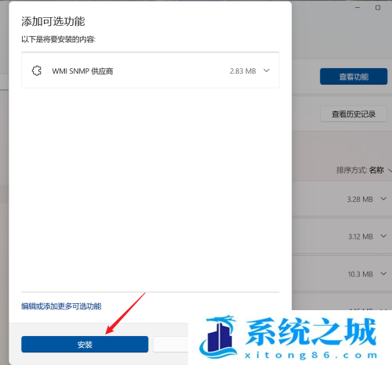
Task: Open the 编辑或添加更多可选功能 link
Action: [61, 306]
